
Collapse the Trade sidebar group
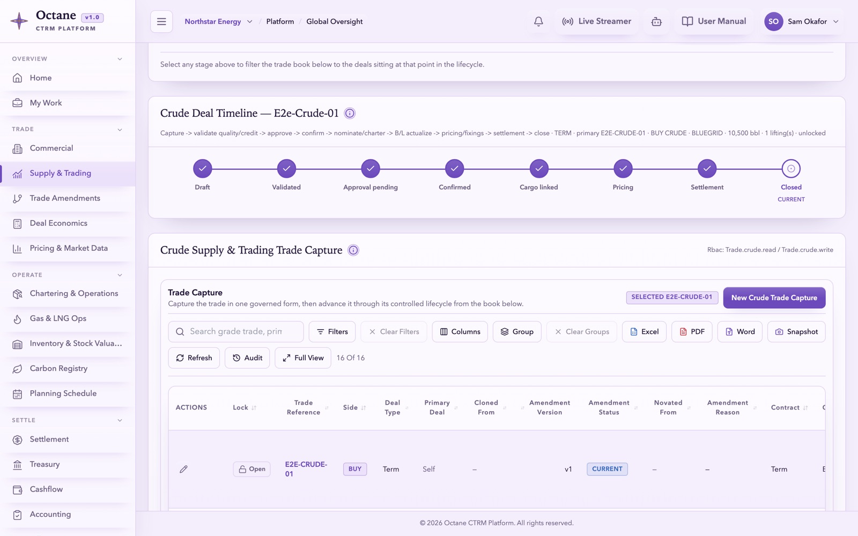click(120, 129)
